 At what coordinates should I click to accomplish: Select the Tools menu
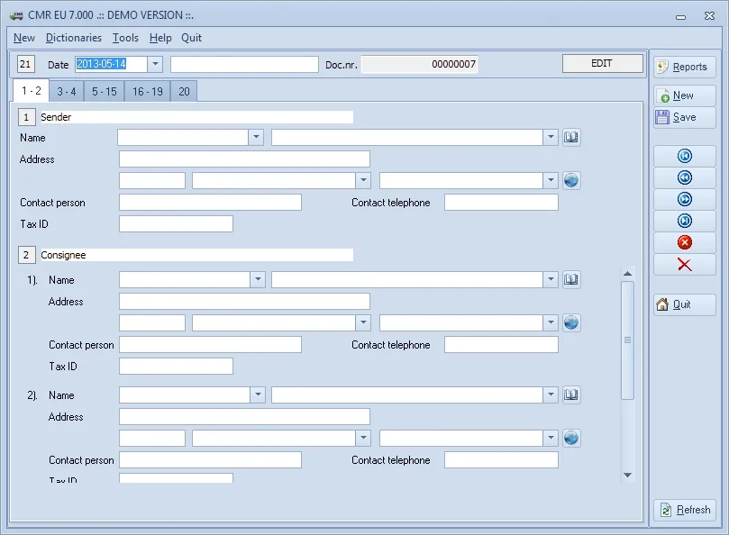(x=125, y=38)
